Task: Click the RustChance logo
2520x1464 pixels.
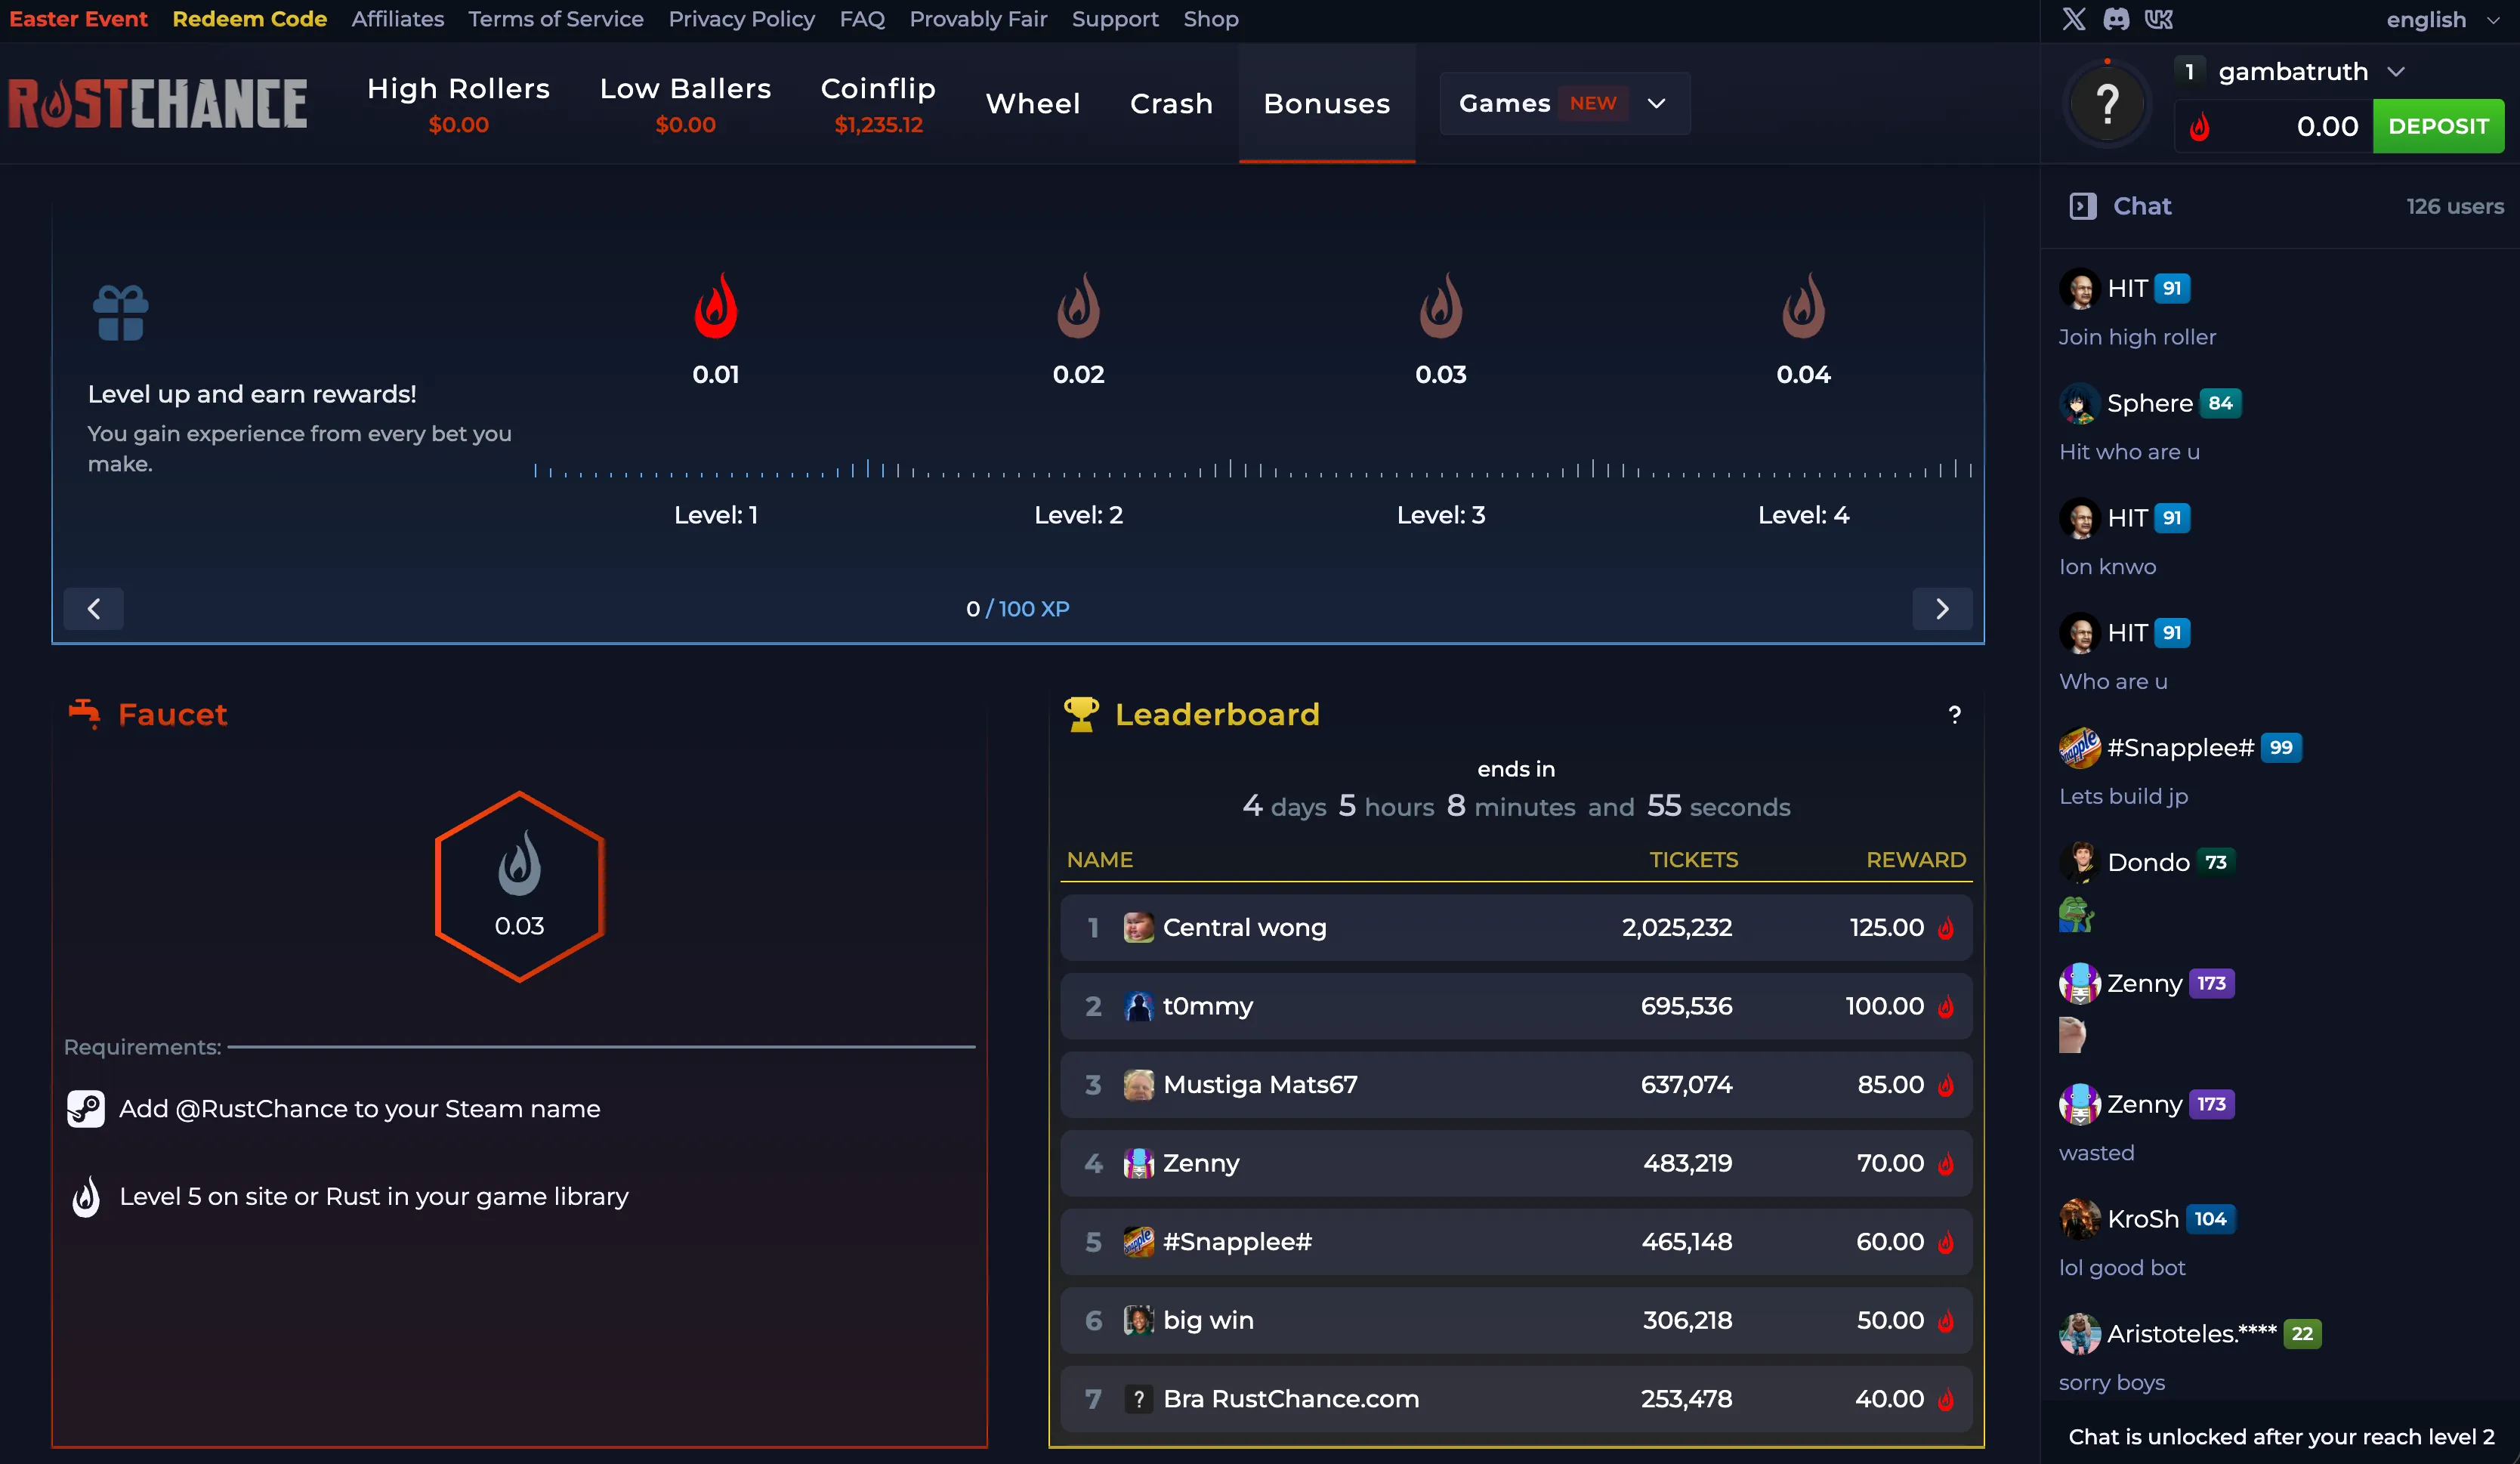Action: (x=157, y=103)
